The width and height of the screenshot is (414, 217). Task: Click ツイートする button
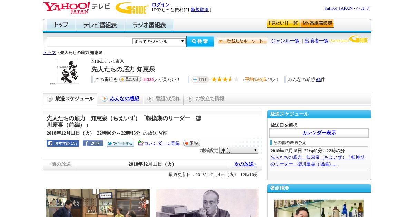click(120, 143)
